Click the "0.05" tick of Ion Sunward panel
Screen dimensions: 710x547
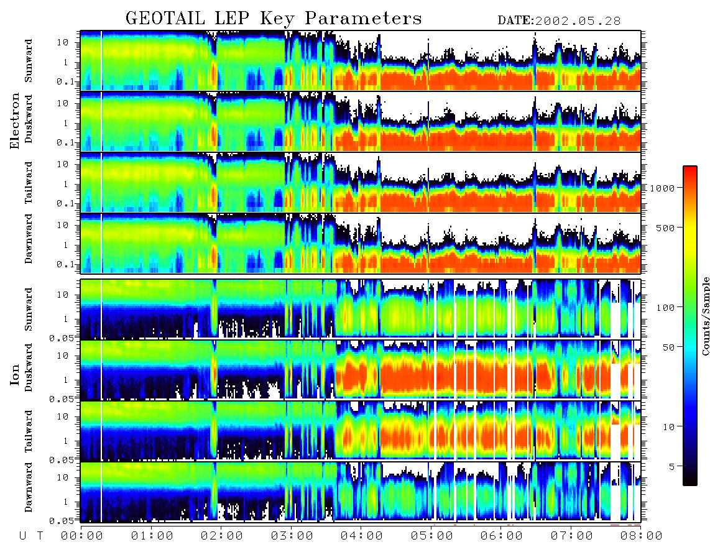click(61, 338)
